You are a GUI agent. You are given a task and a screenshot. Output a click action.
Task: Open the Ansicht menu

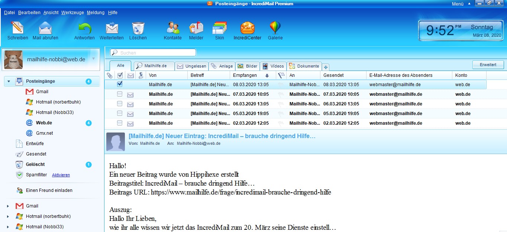point(51,13)
